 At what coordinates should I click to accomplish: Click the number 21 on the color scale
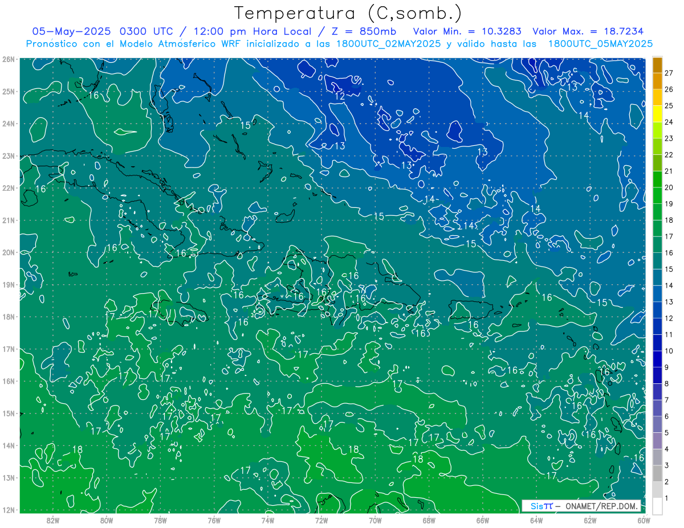click(669, 171)
